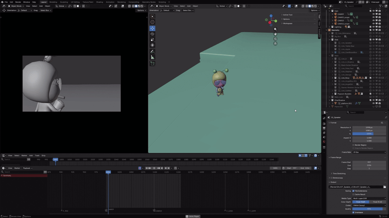Choose the Annotate pencil tool

[x=152, y=52]
